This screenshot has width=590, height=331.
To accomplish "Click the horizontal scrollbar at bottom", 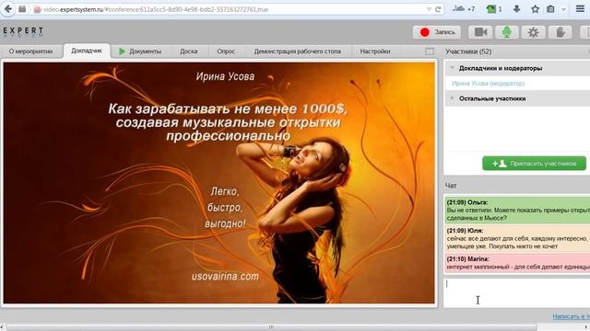I will (x=271, y=327).
